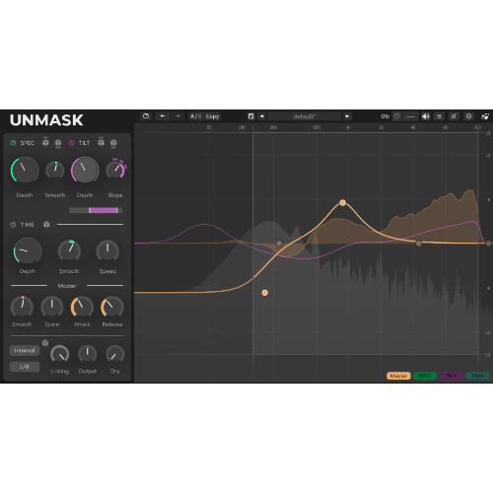Screen dimensions: 493x493
Task: Open the Internal sidechain source selector
Action: pos(25,350)
